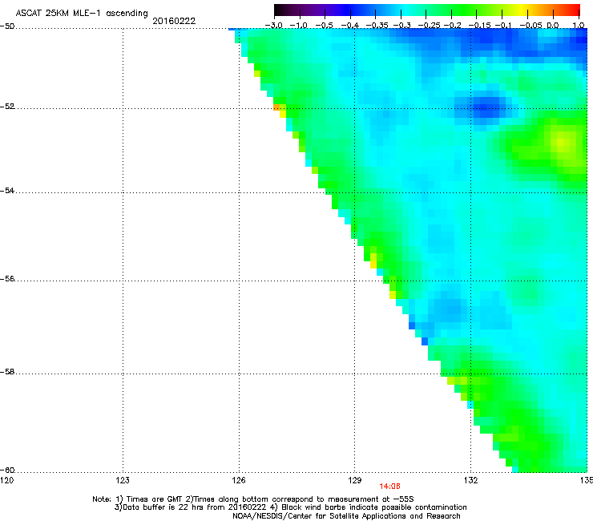Click the -50 latitude axis label
Viewport: 593px width, 521px height.
7,26
